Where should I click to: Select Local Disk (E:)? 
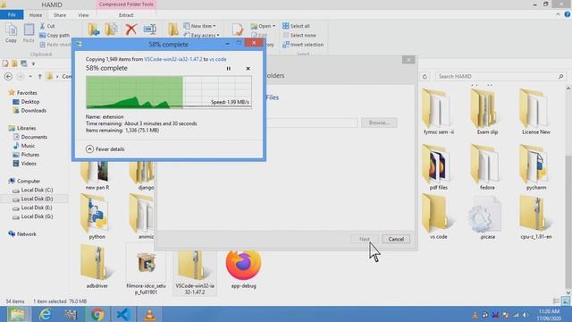(x=33, y=208)
